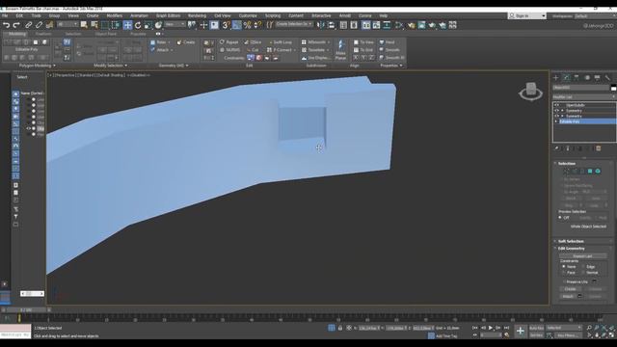The height and width of the screenshot is (347, 617).
Task: Open the Customize menu
Action: pos(248,15)
